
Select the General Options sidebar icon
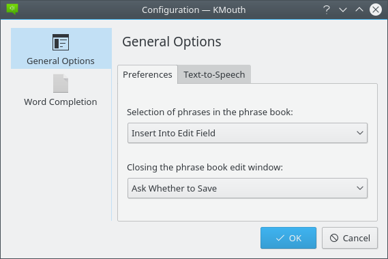[61, 42]
